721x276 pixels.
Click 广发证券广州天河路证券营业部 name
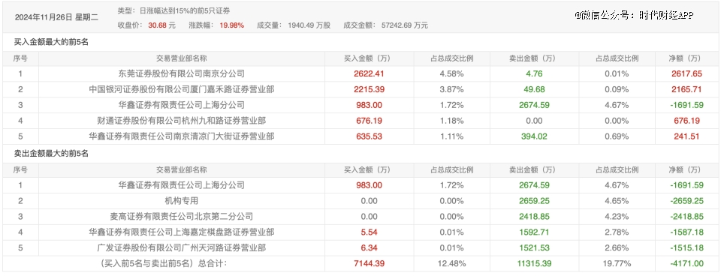(x=181, y=248)
